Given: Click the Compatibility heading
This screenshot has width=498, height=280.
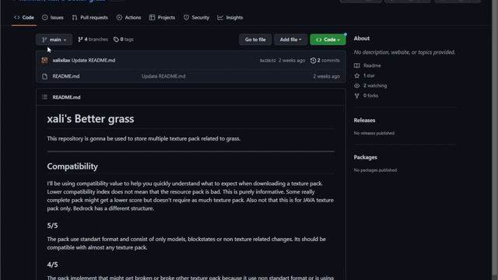Looking at the screenshot, I should pyautogui.click(x=72, y=166).
